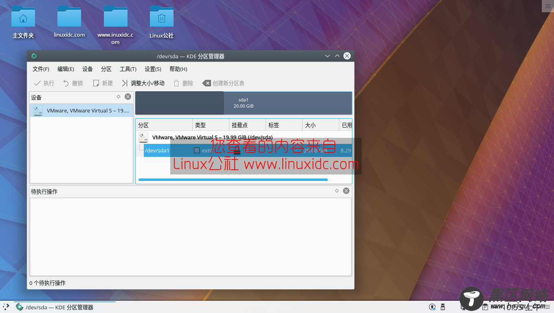This screenshot has height=313, width=554.
Task: Click the 执行 (apply) toolbar button
Action: pos(44,83)
